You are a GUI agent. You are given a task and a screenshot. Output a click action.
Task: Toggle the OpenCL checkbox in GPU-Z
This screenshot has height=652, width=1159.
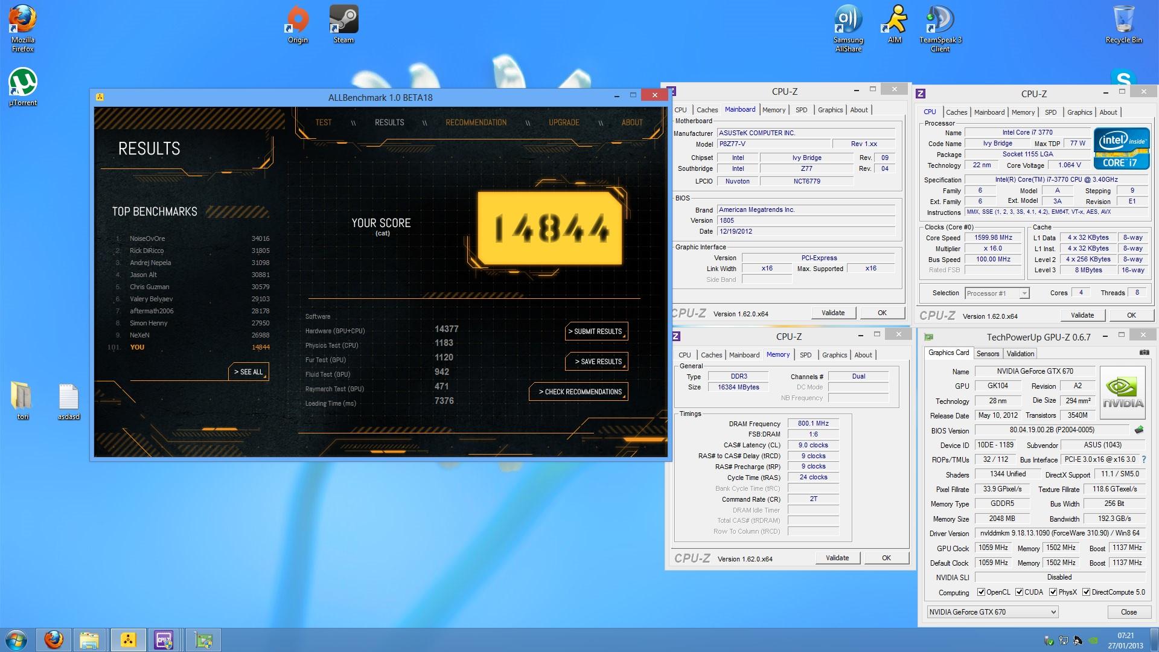pos(981,592)
